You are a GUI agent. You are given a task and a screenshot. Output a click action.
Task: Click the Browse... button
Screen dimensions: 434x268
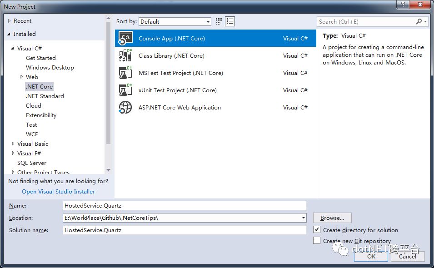pyautogui.click(x=332, y=218)
